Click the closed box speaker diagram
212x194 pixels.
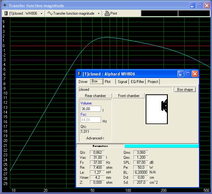[x=157, y=109]
